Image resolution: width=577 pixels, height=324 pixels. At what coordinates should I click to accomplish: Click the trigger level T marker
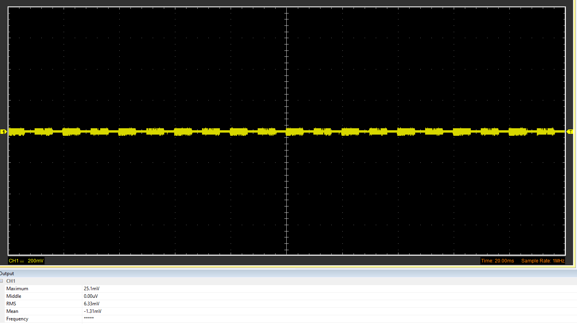[570, 131]
